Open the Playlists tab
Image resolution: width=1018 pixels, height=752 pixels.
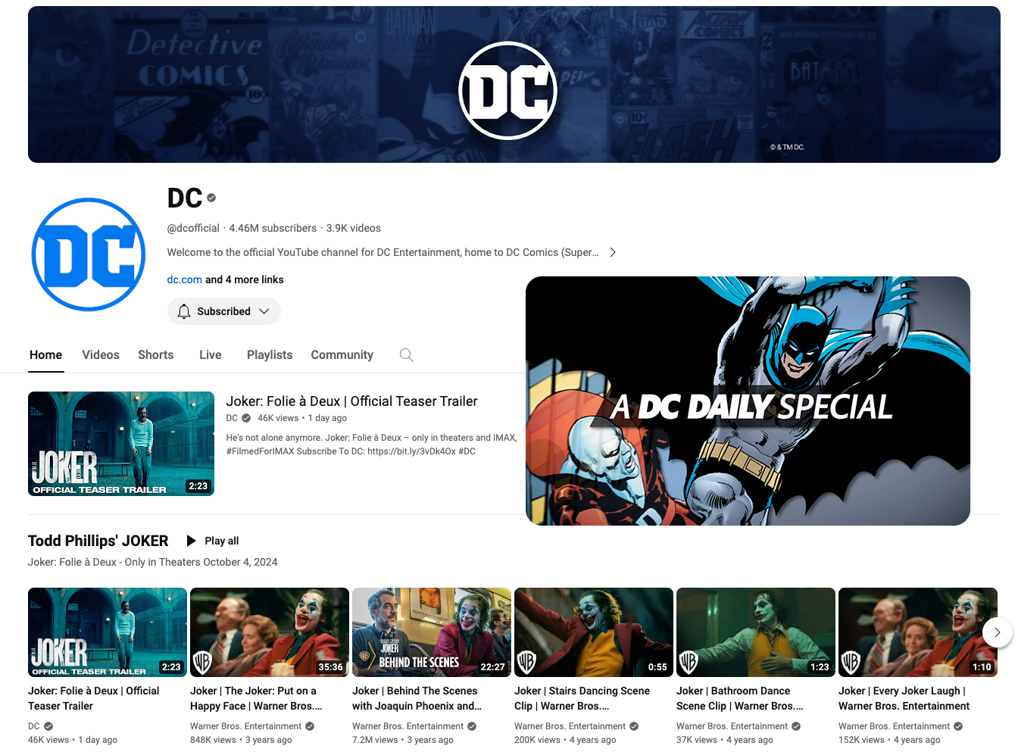(270, 354)
